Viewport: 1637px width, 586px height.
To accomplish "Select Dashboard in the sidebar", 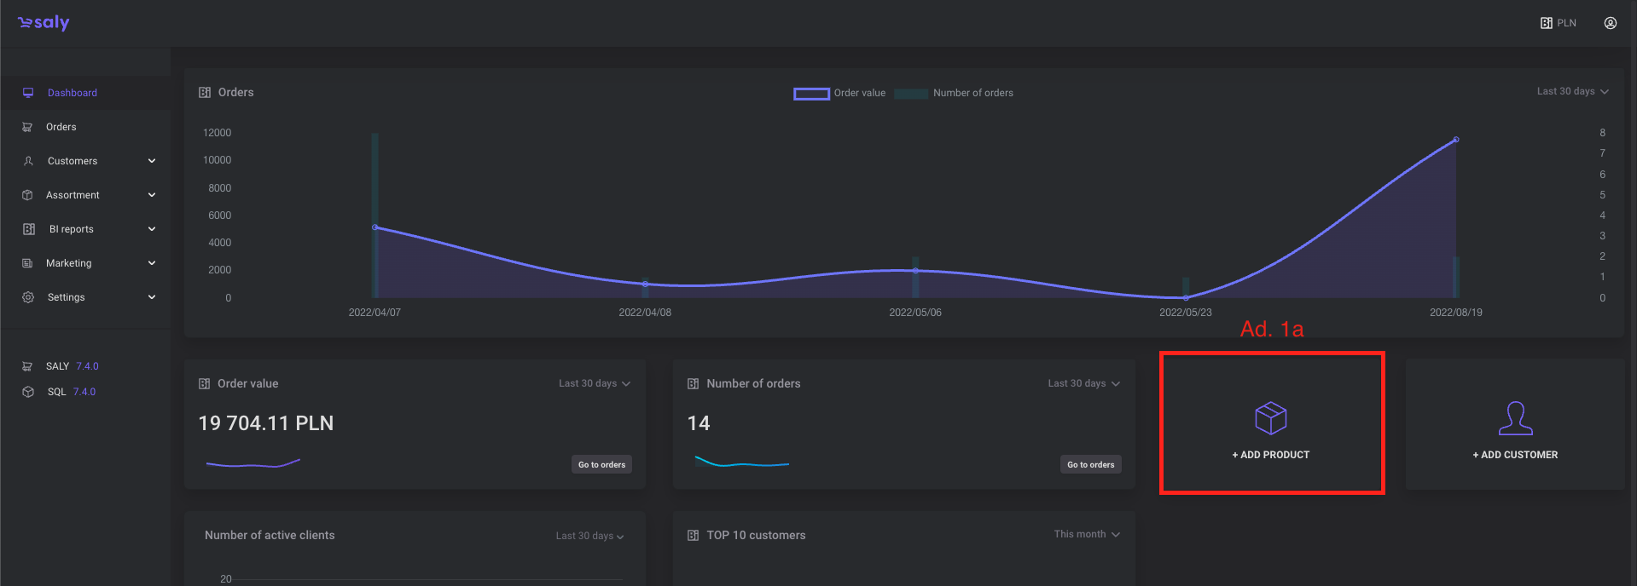I will [x=72, y=93].
